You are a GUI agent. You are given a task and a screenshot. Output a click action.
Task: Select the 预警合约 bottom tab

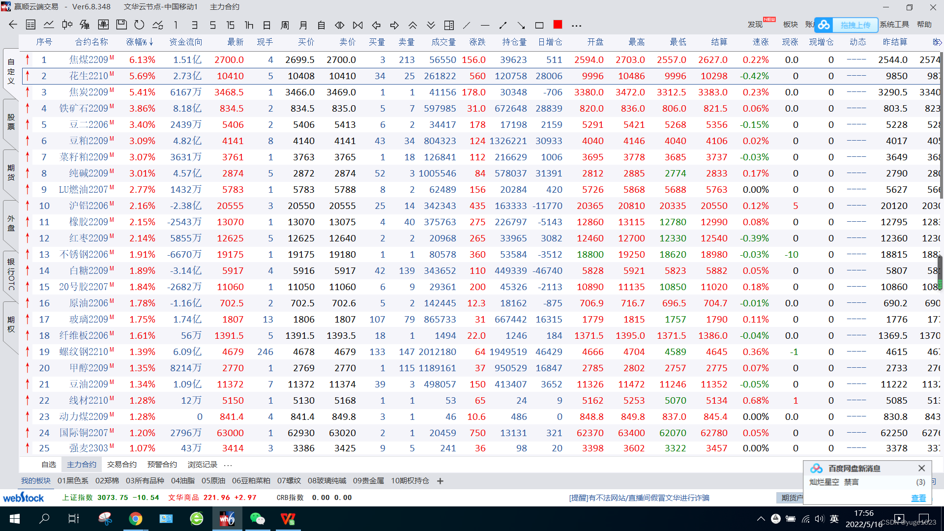(x=162, y=465)
